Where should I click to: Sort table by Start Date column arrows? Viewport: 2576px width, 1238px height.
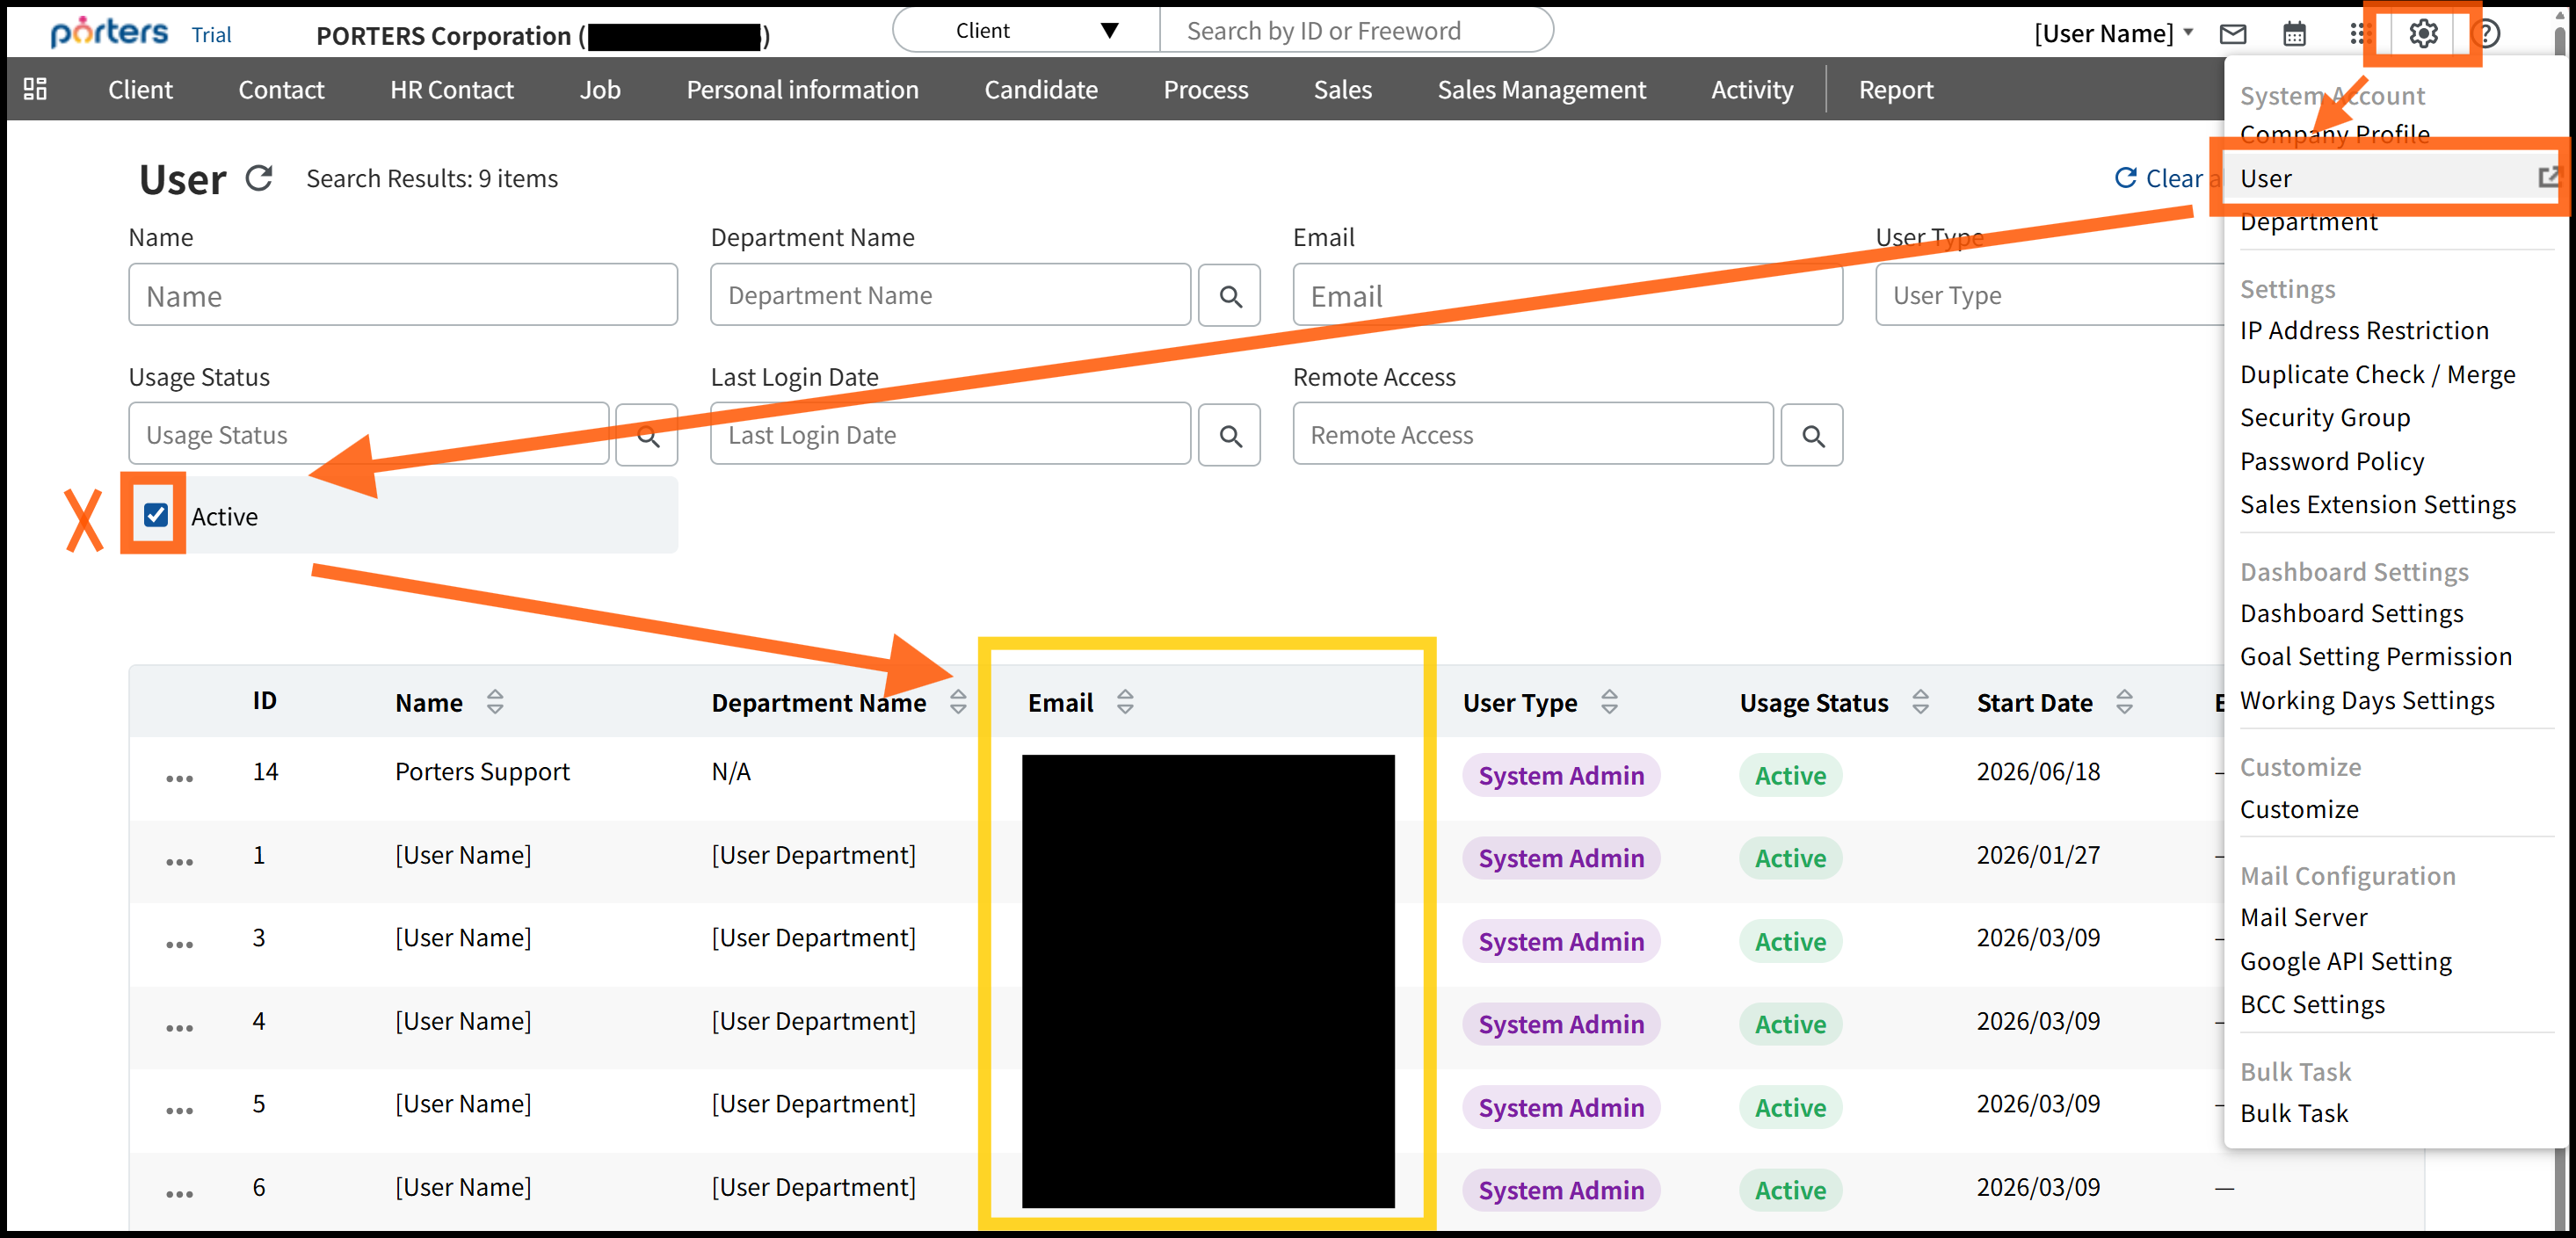pyautogui.click(x=2124, y=702)
